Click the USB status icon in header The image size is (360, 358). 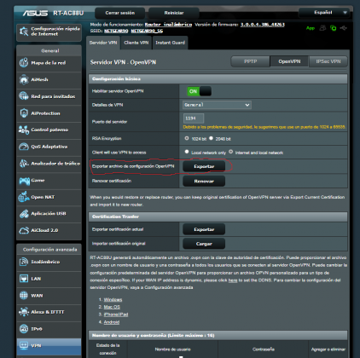(x=344, y=28)
